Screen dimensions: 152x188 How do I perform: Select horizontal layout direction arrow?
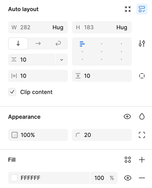(38, 43)
